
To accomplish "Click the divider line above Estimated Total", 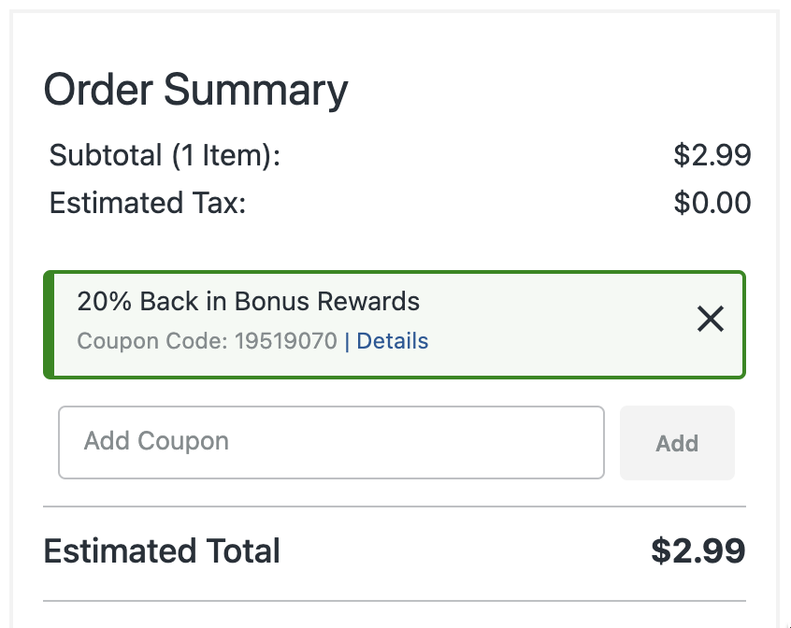I will coord(395,507).
